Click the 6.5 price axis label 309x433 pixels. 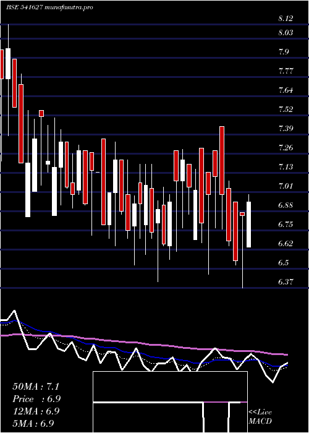284,262
